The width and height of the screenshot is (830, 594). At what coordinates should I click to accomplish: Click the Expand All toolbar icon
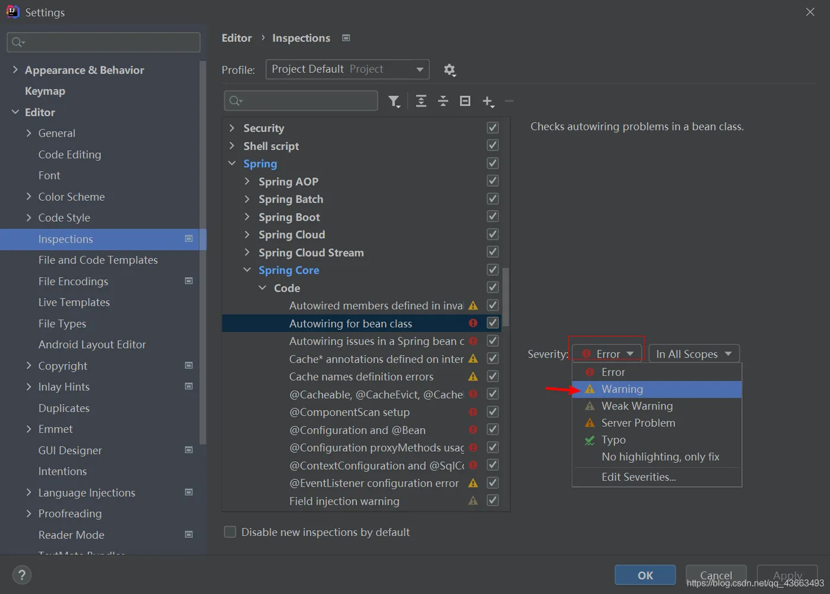coord(421,101)
